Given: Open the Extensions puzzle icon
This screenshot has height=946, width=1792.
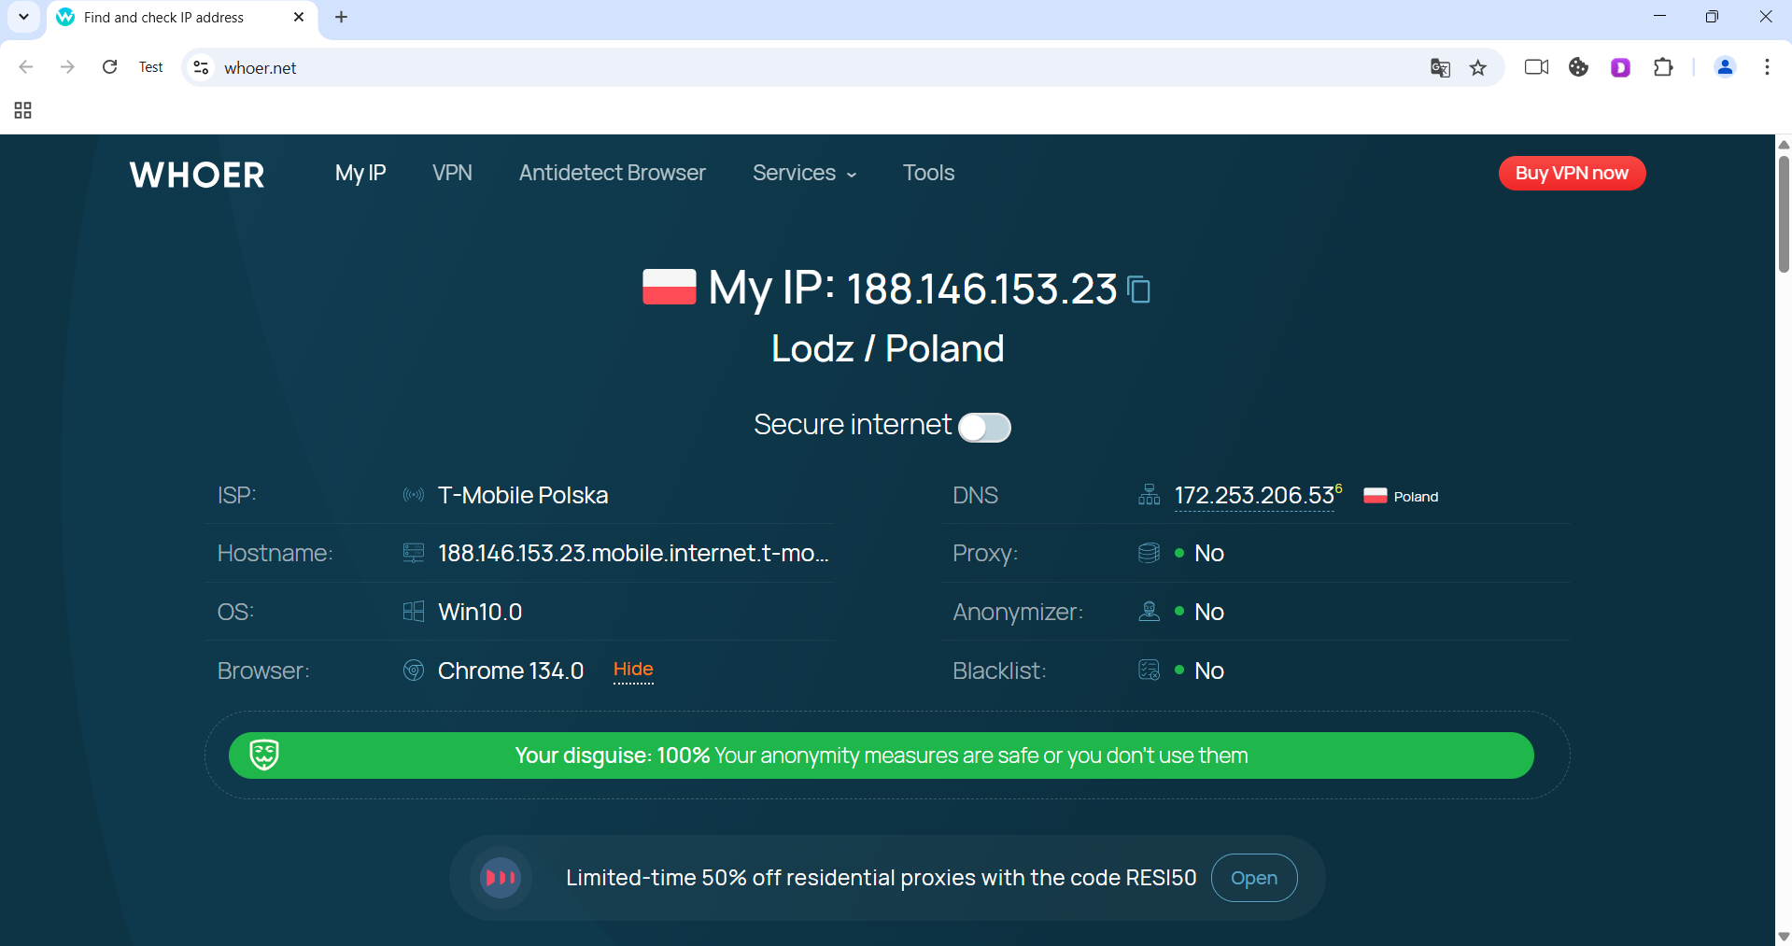Looking at the screenshot, I should (x=1662, y=67).
